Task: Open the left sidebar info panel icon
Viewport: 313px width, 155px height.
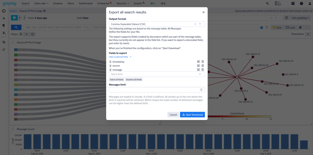Action: [4, 11]
